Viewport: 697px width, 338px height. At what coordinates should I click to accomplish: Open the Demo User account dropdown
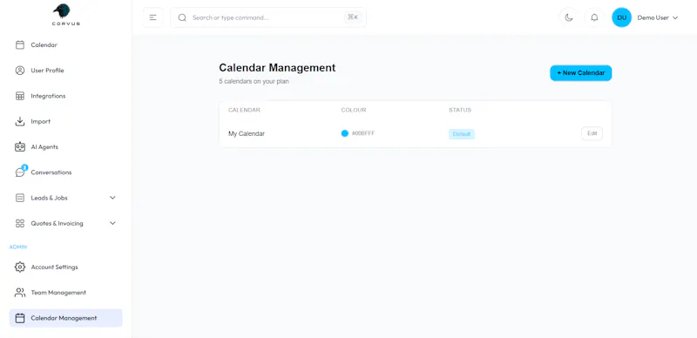pyautogui.click(x=658, y=17)
